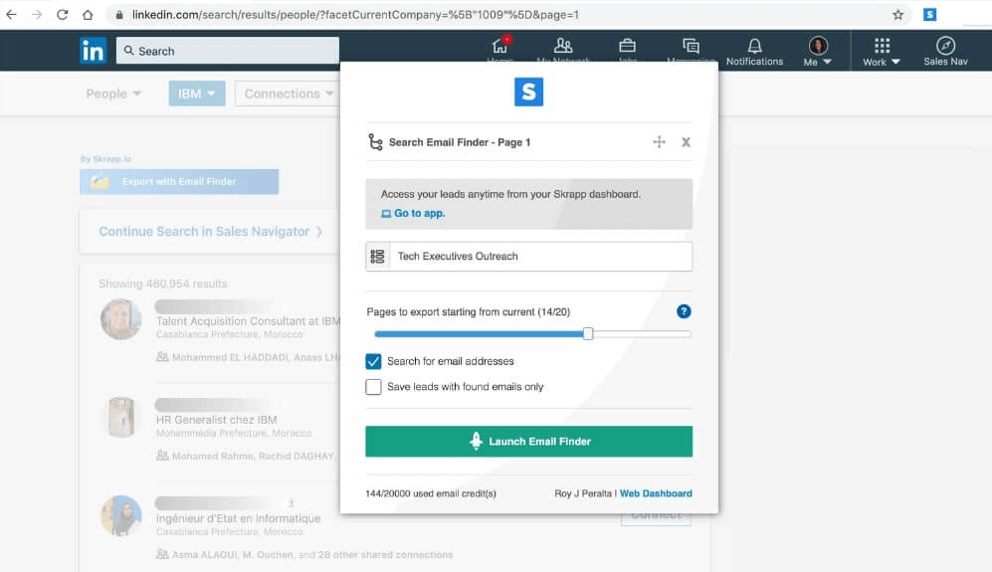Bookmark page with the star icon

897,15
